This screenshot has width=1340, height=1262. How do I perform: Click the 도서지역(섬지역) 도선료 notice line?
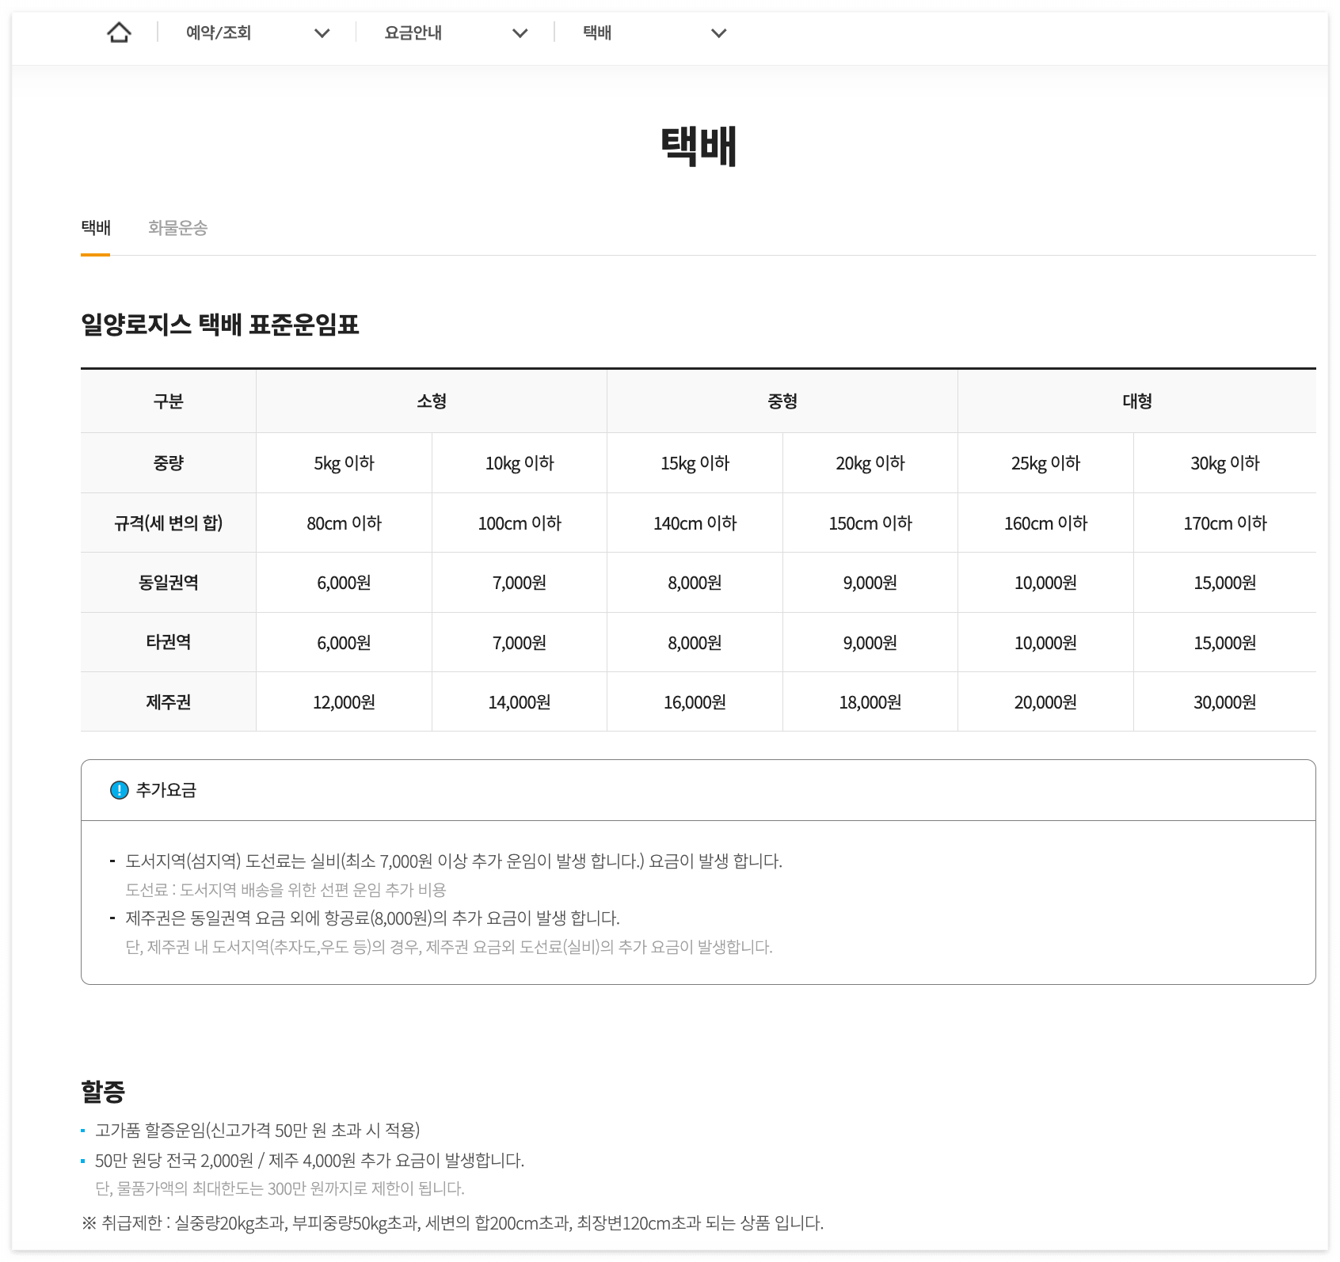coord(454,861)
